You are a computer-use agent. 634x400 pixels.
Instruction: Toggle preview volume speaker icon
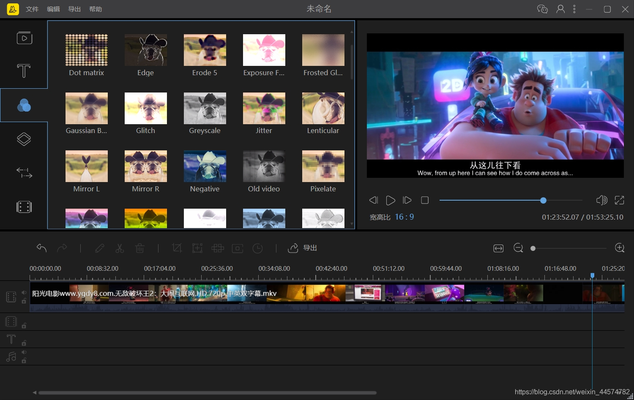(601, 200)
